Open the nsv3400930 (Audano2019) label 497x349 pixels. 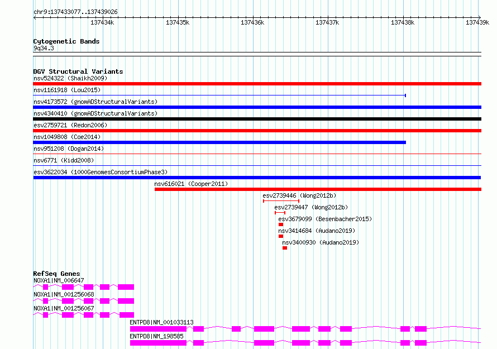click(x=321, y=242)
